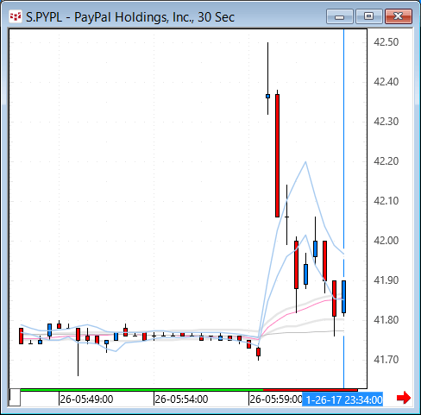Click the red session bar above time axis
The width and height of the screenshot is (421, 415).
click(311, 390)
